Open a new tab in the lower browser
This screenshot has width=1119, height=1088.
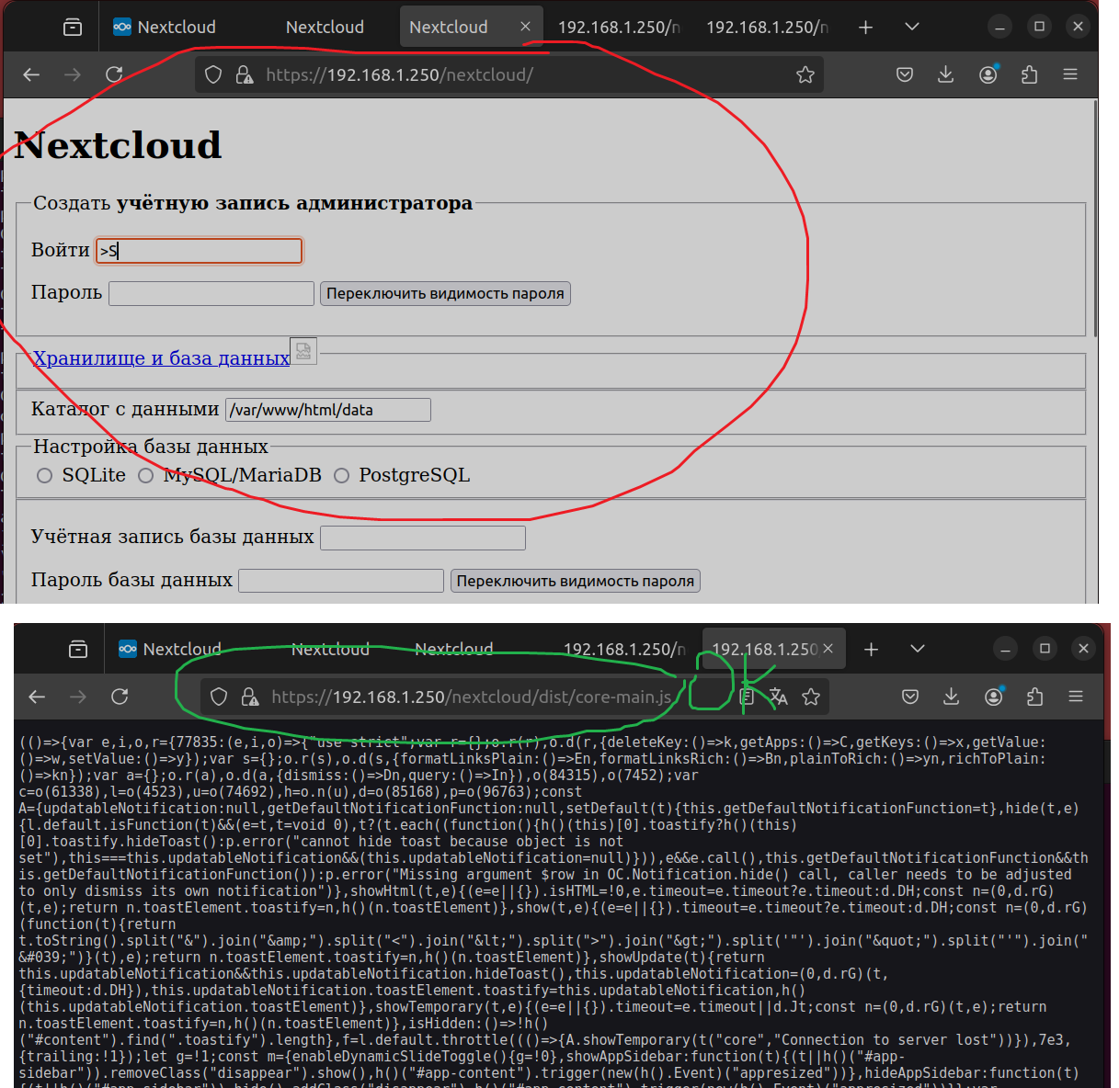(x=871, y=649)
